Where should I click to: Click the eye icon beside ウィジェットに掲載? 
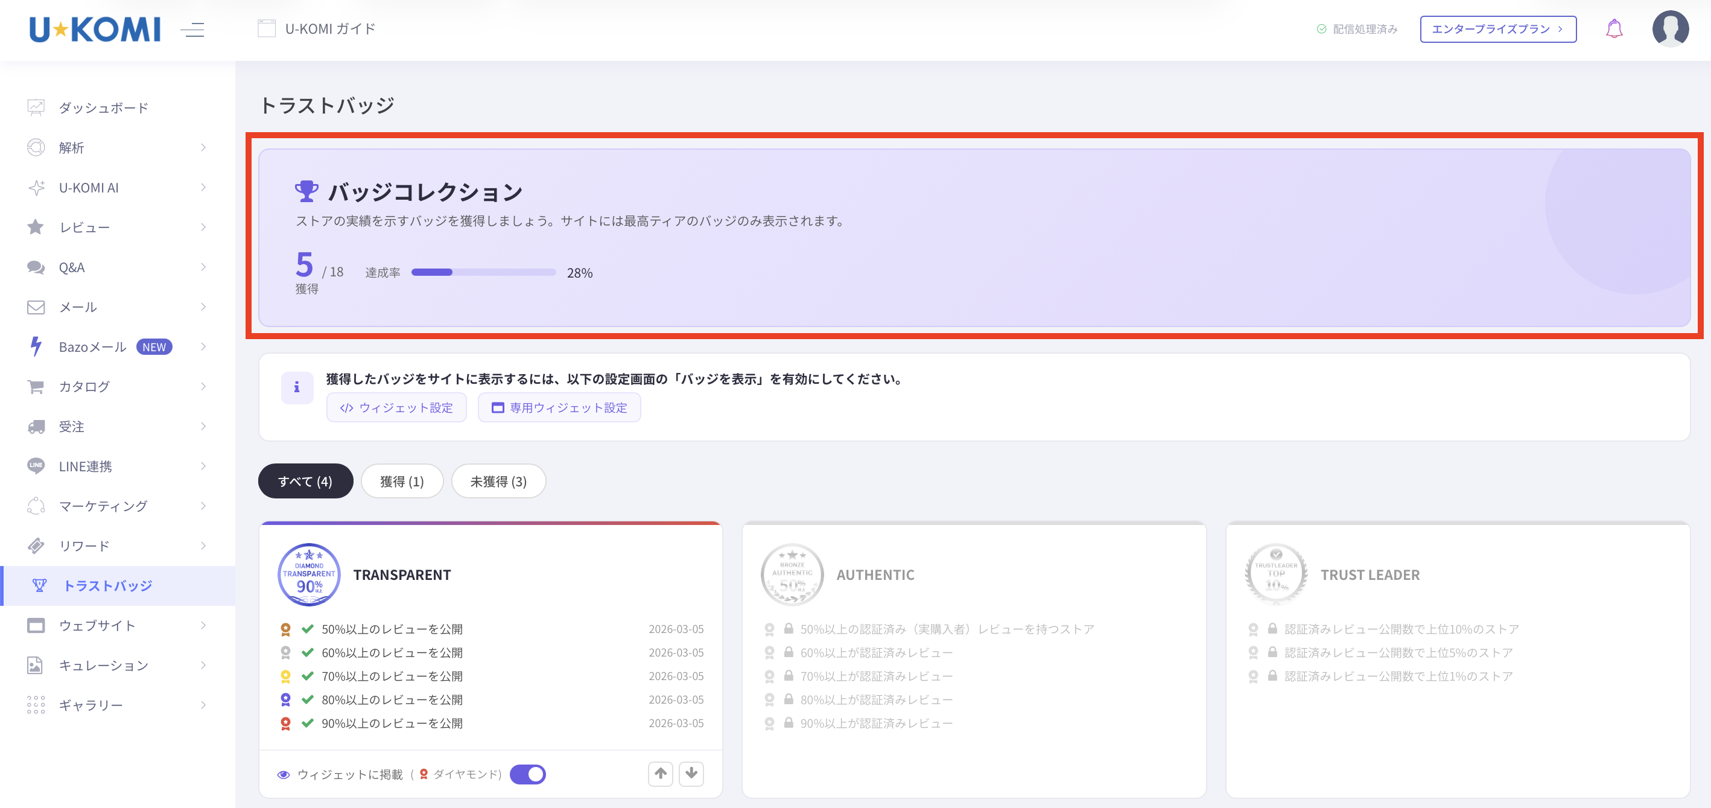click(x=284, y=775)
